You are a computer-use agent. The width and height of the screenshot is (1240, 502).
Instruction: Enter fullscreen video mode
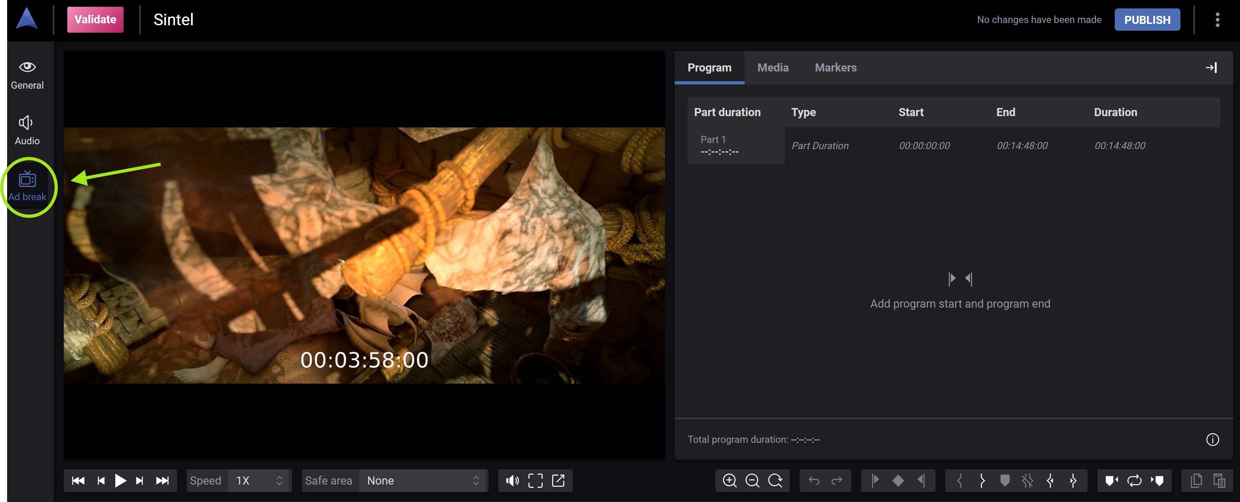(535, 480)
